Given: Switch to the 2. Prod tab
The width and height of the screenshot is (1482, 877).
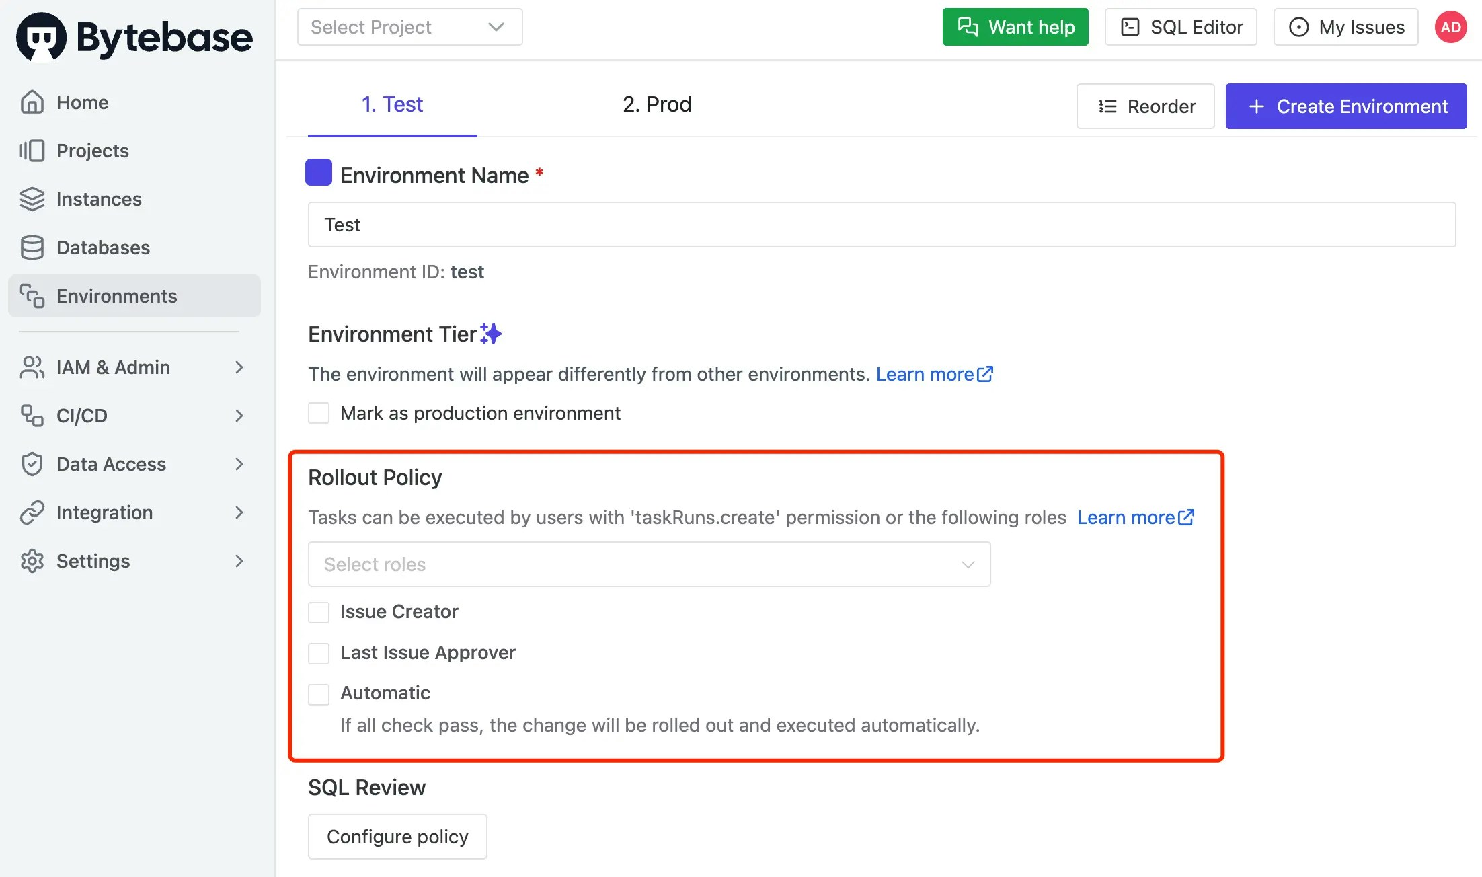Looking at the screenshot, I should tap(657, 105).
